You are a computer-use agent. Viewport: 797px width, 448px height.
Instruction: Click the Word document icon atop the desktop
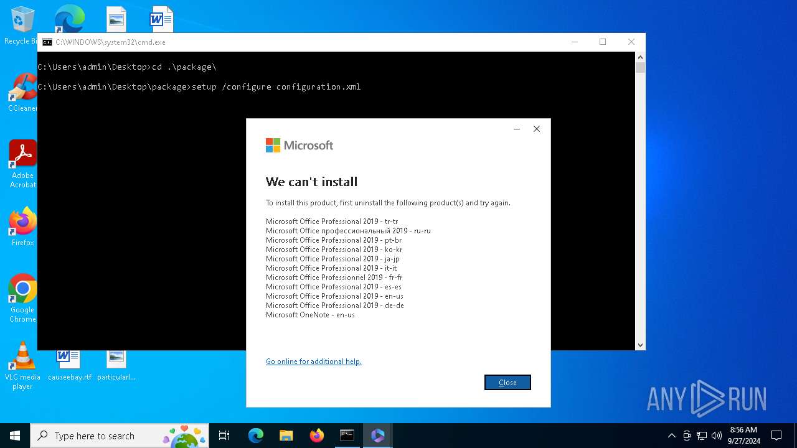[162, 19]
